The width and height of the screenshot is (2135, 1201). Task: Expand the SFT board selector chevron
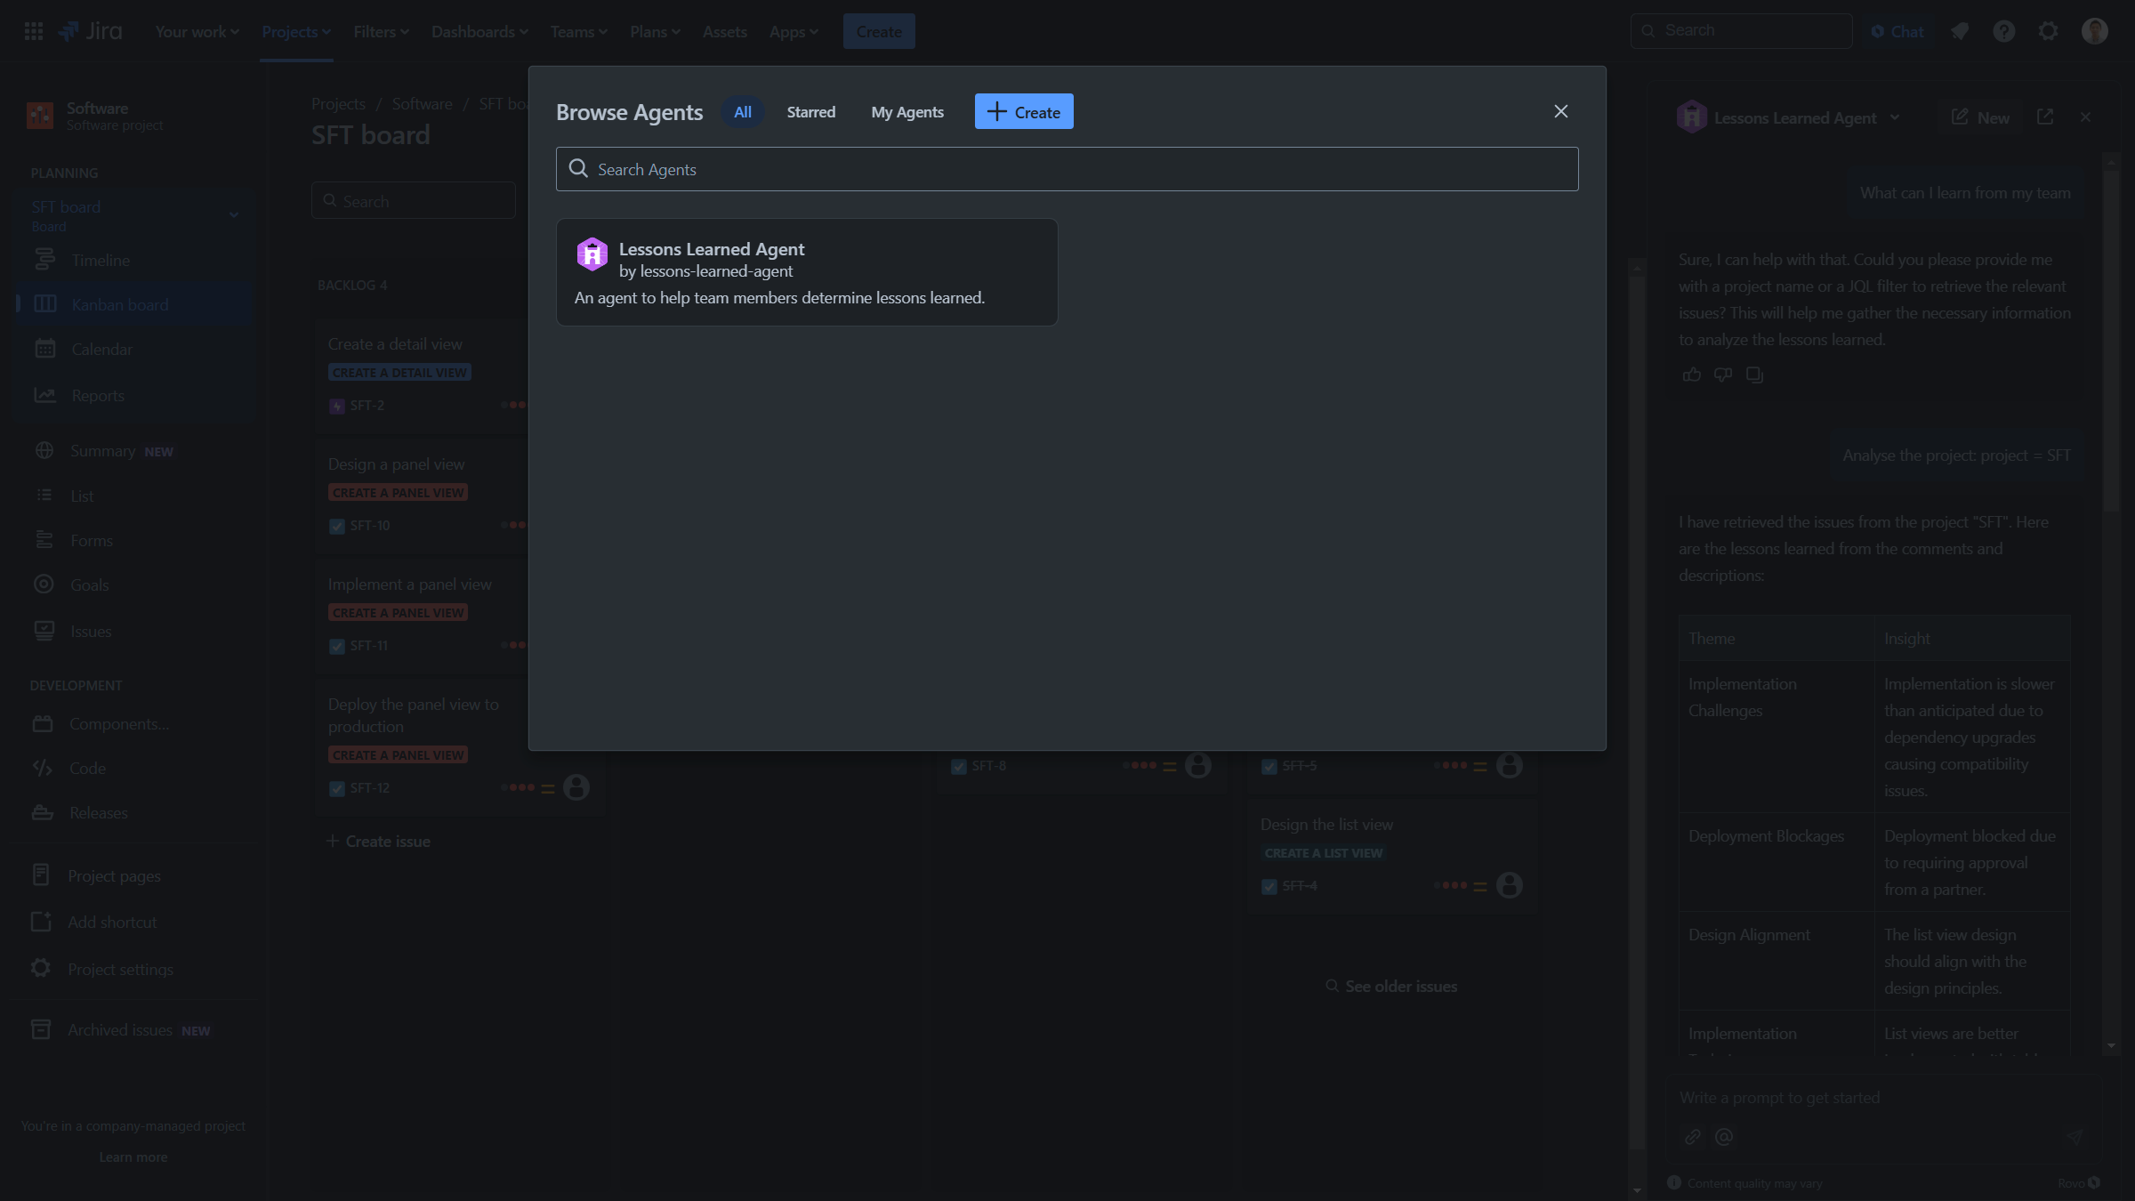pos(233,214)
